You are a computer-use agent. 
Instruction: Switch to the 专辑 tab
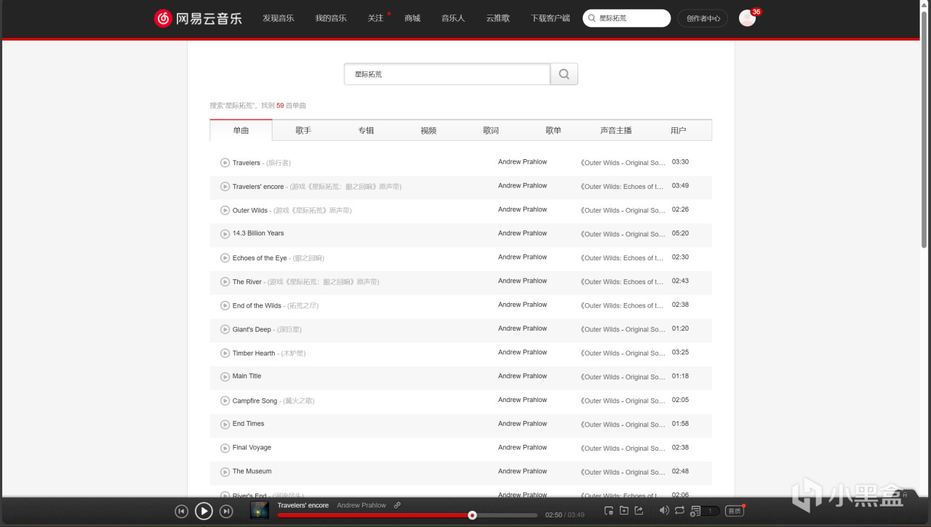(366, 130)
